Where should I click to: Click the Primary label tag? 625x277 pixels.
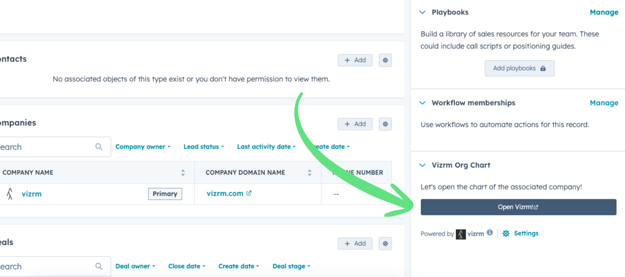(x=165, y=194)
